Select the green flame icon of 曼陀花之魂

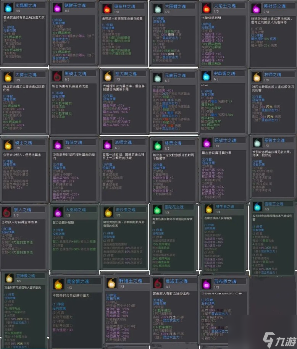point(158,210)
